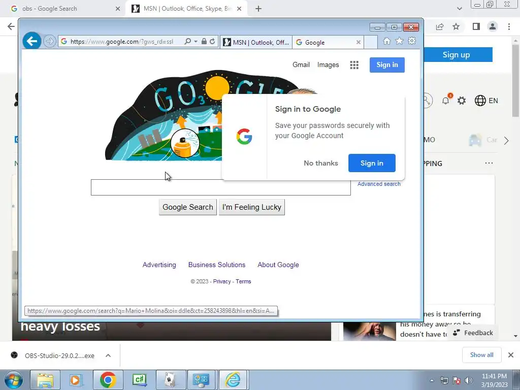This screenshot has width=520, height=390.
Task: Open Chrome three-dot menu
Action: tap(509, 26)
